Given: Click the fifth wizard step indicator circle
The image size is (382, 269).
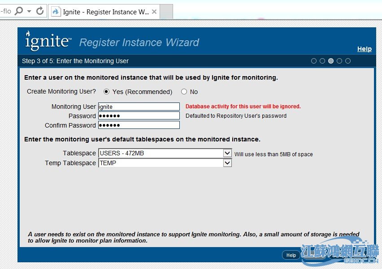Looking at the screenshot, I should click(x=348, y=61).
